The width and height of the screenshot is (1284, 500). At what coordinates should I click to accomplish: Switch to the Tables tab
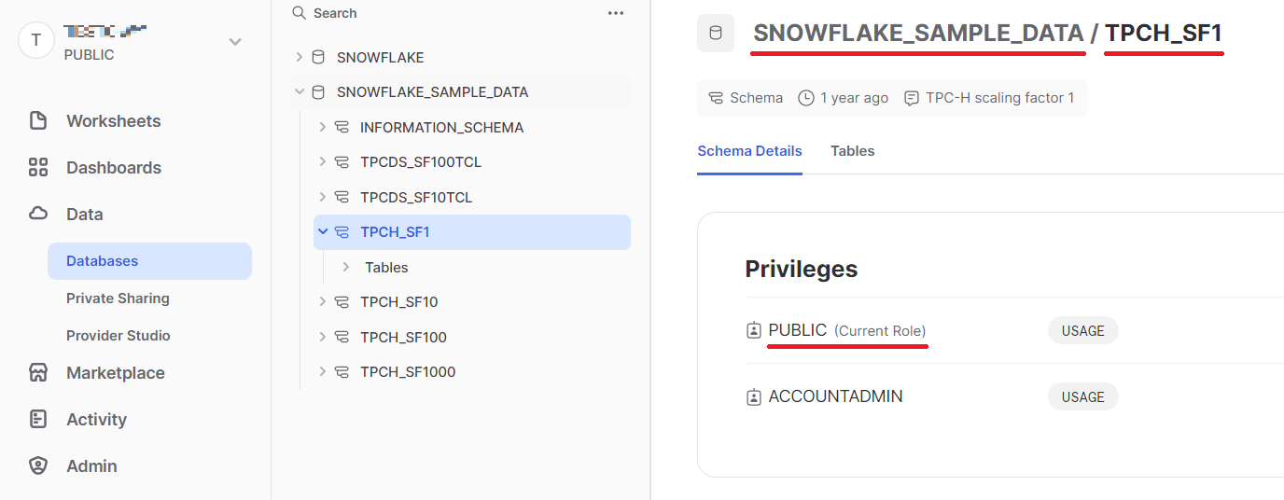(853, 150)
